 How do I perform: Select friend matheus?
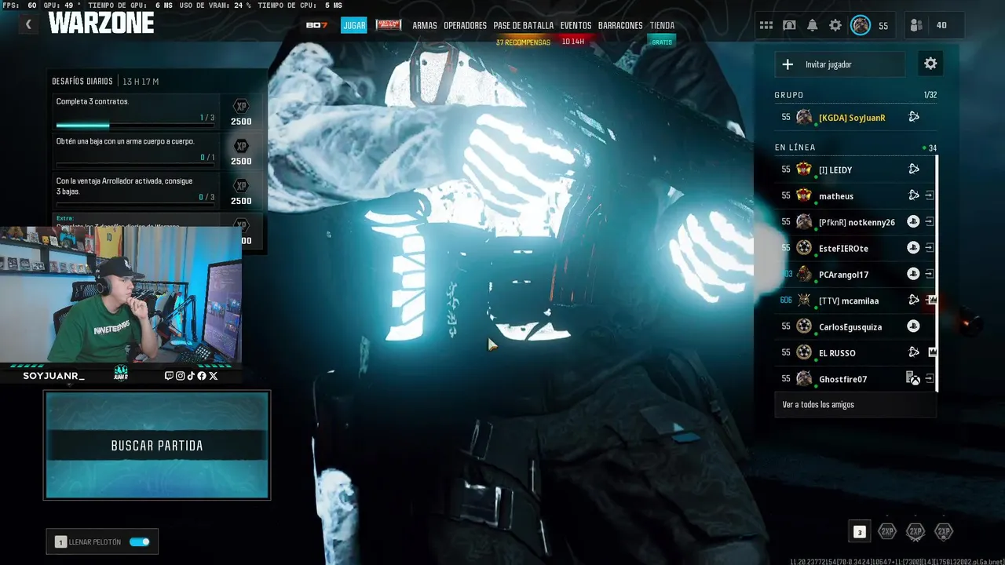855,195
